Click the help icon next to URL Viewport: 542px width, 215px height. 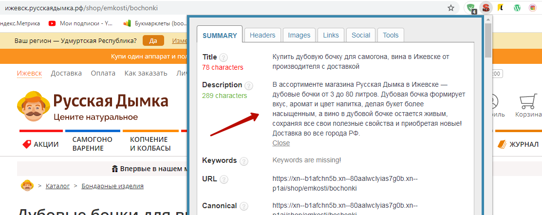[224, 179]
